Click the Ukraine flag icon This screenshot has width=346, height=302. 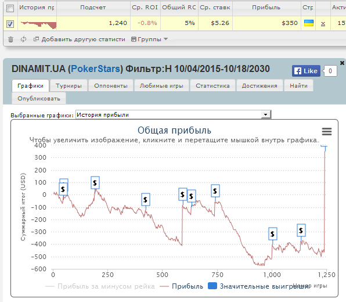tap(309, 23)
